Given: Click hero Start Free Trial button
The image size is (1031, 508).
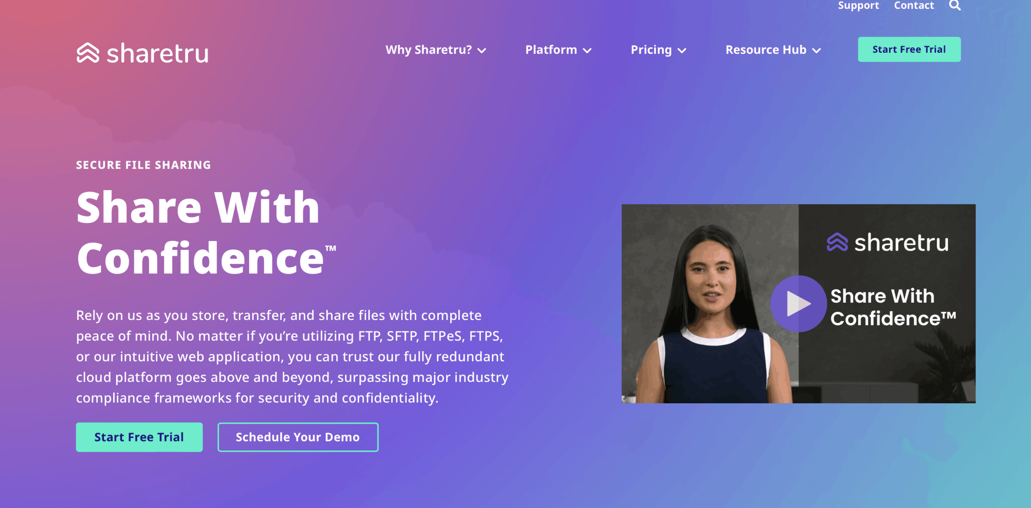Looking at the screenshot, I should click(x=139, y=437).
